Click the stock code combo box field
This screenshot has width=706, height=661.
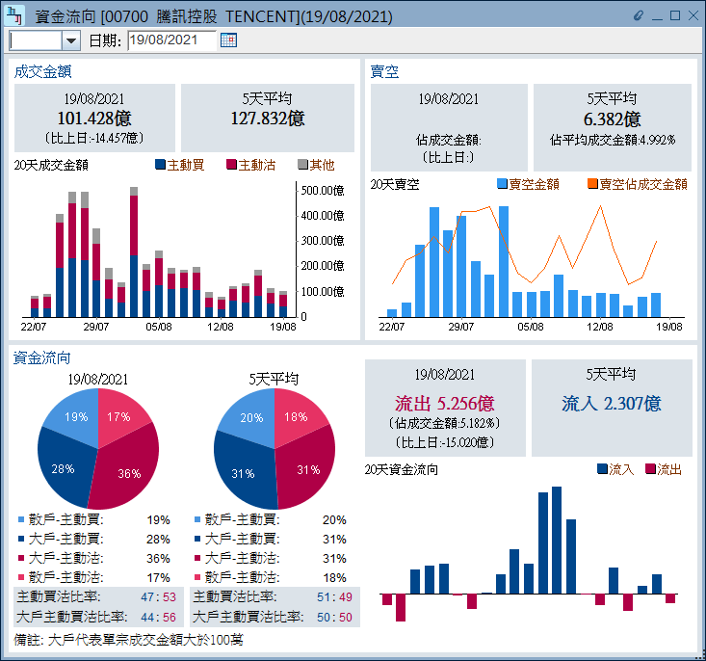point(36,40)
